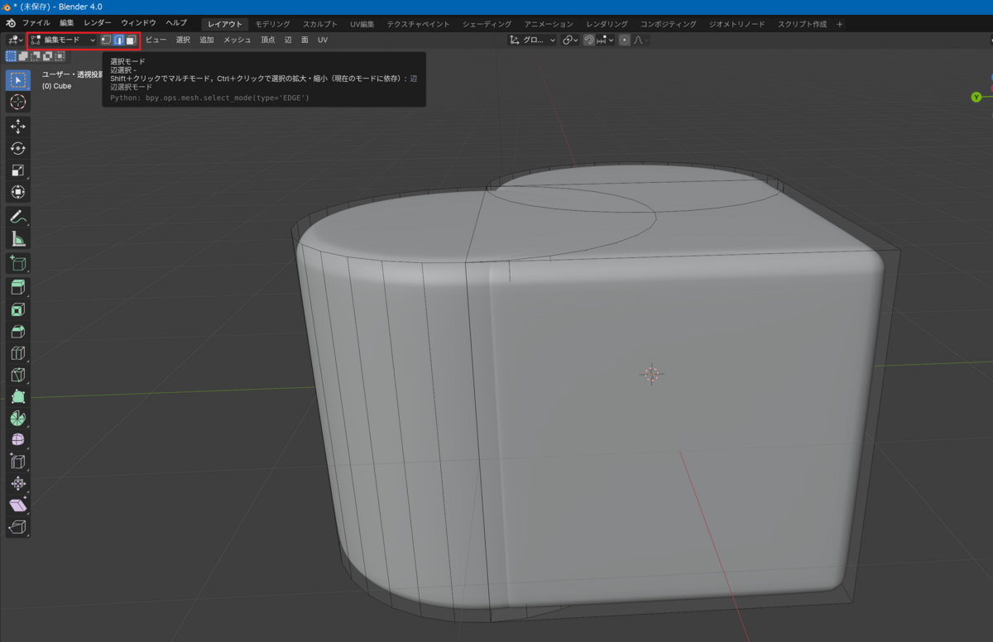
Task: Open the proportional falloff dropdown
Action: coord(641,40)
